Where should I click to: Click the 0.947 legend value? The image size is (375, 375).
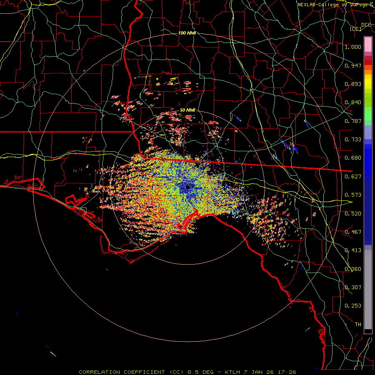(353, 65)
